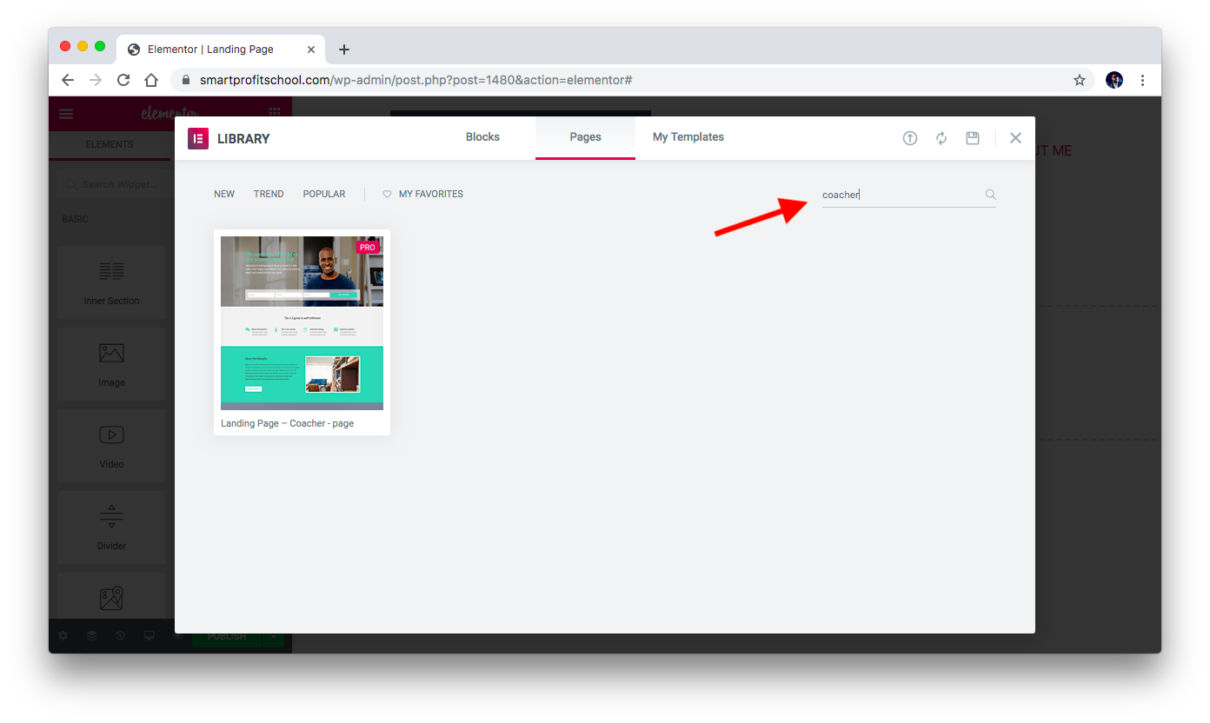Open the browser home page
This screenshot has width=1210, height=723.
(x=151, y=80)
